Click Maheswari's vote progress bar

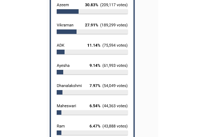92,113
